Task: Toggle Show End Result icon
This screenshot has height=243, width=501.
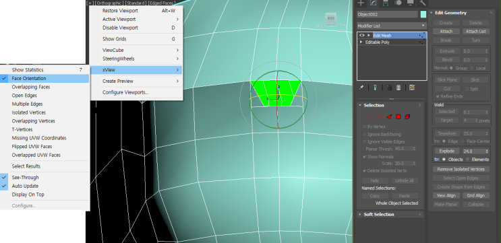Action: coord(375,88)
